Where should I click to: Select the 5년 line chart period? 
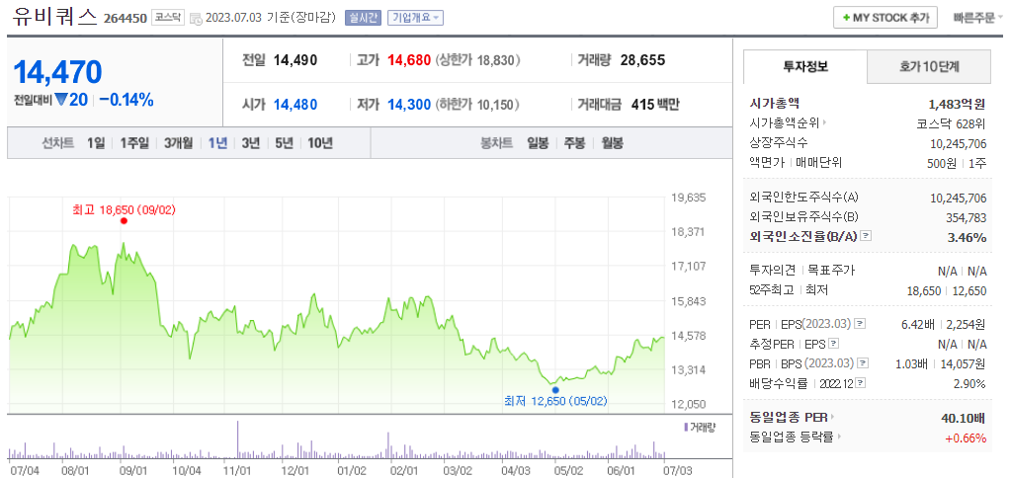284,143
